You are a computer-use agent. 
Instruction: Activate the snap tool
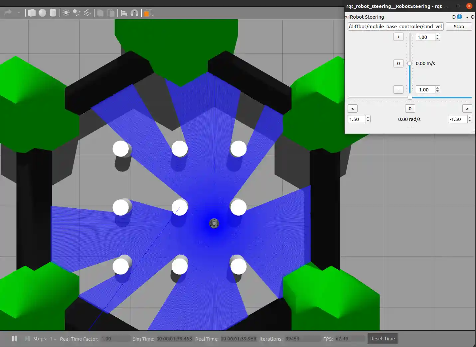click(134, 13)
